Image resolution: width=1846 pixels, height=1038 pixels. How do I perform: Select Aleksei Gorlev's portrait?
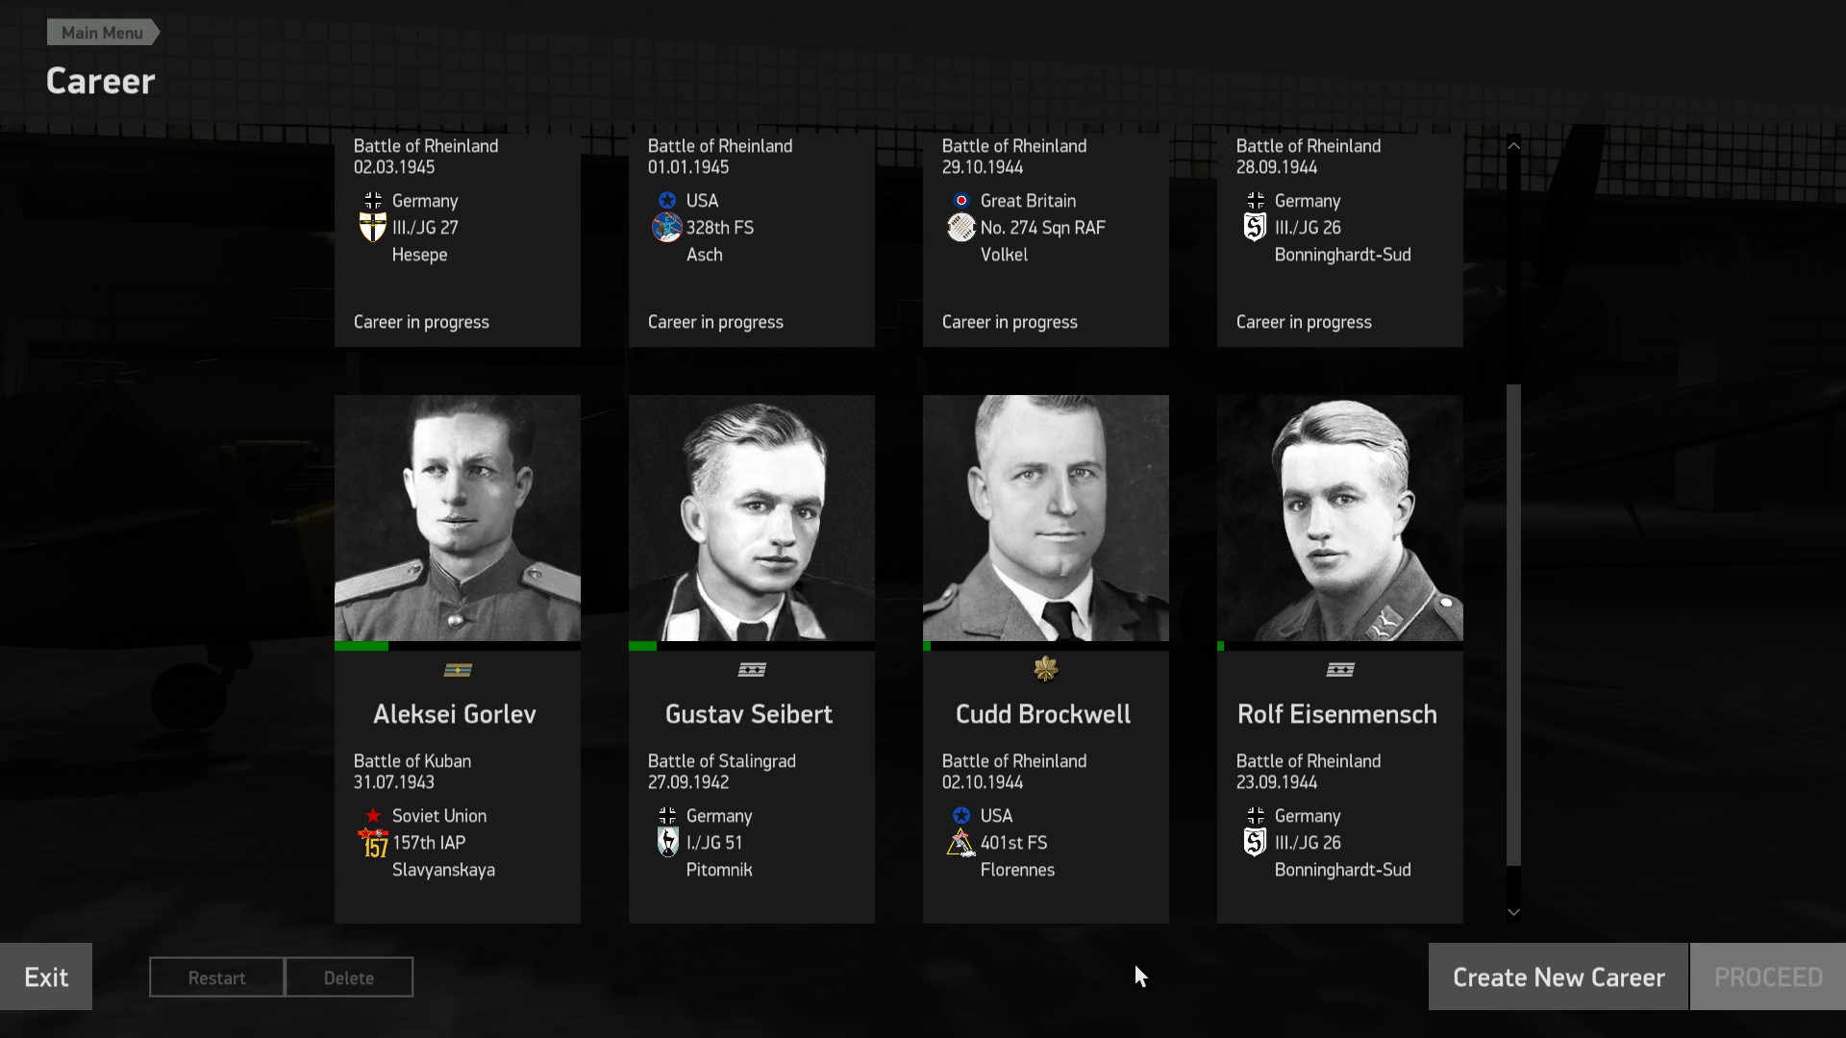point(458,518)
